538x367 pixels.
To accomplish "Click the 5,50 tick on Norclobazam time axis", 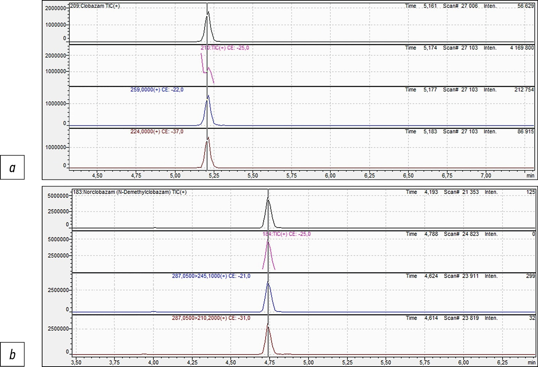I will (x=386, y=362).
